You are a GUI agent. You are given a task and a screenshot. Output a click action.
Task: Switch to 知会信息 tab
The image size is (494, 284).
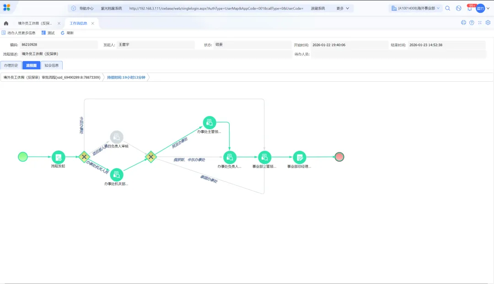[x=51, y=65]
